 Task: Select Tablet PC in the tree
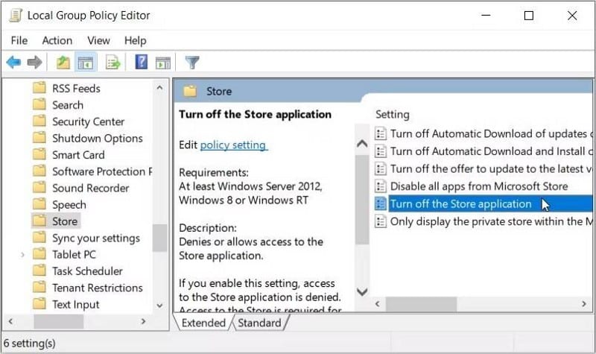click(74, 254)
